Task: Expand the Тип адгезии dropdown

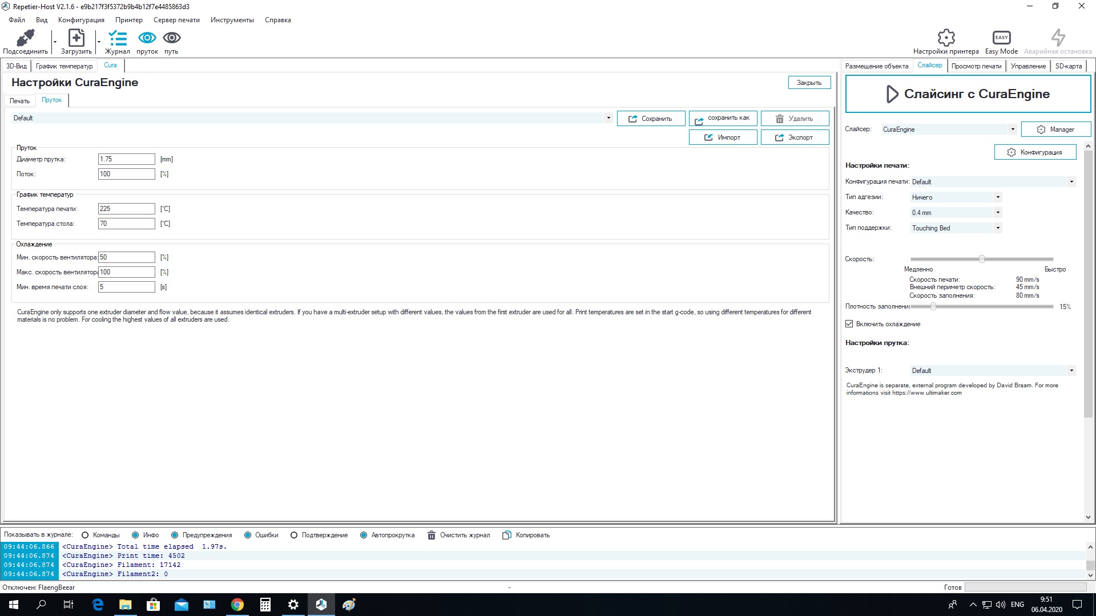Action: [x=956, y=197]
